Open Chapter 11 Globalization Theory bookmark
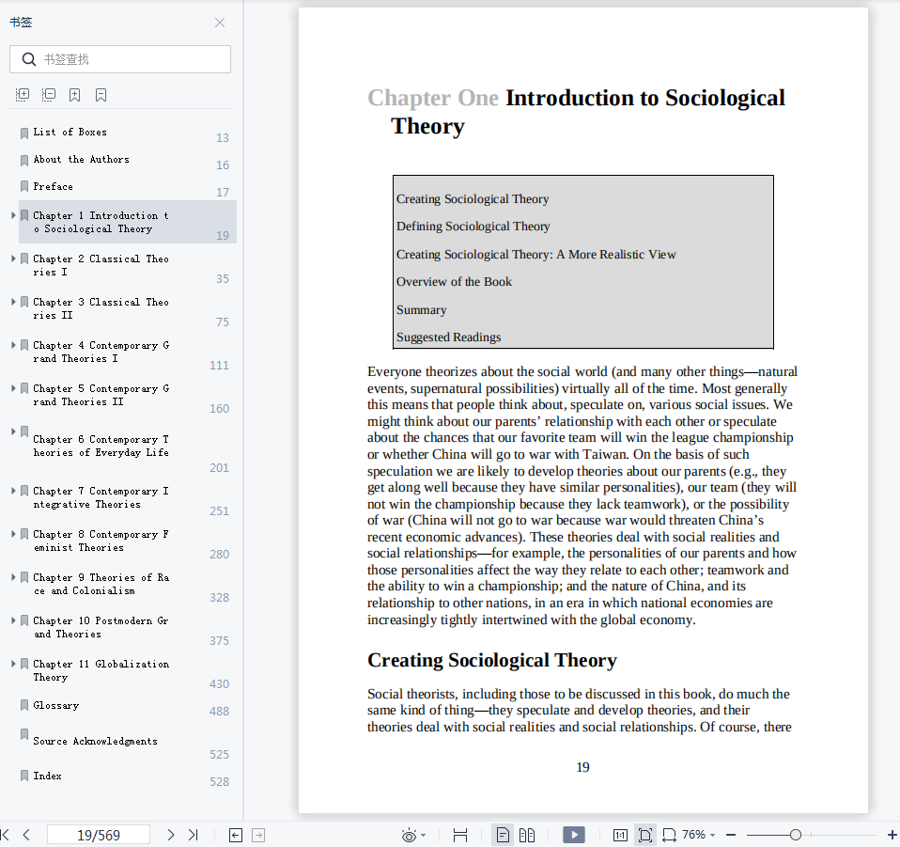Image resolution: width=900 pixels, height=847 pixels. tap(101, 670)
